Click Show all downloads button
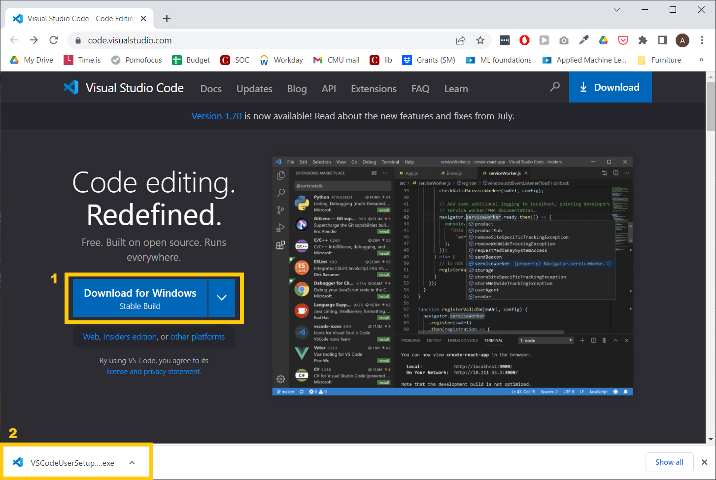 [x=669, y=462]
